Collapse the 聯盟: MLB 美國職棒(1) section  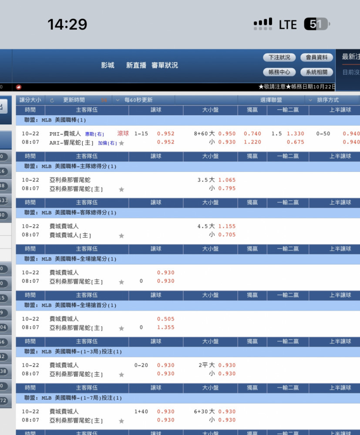coord(188,120)
